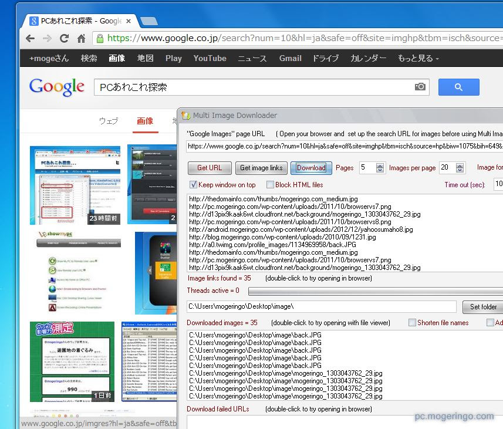Select 検索 in the Google bar

pos(89,58)
